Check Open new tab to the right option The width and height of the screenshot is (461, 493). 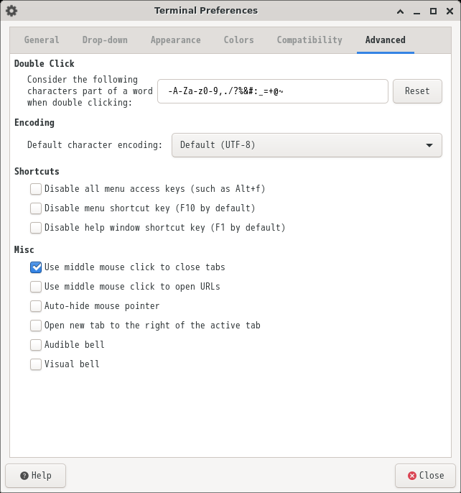[x=36, y=326]
